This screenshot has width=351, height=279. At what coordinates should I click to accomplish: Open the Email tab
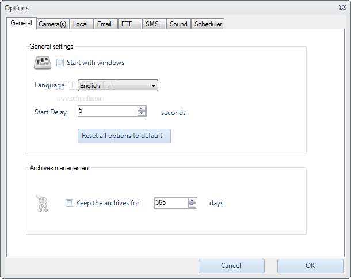tap(104, 24)
